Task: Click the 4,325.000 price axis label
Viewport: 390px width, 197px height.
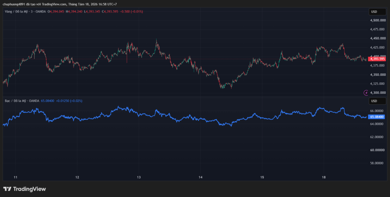Action: [378, 84]
